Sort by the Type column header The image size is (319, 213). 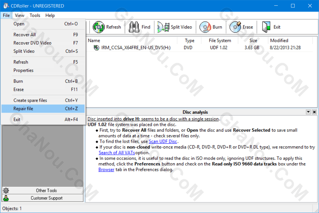pos(189,40)
